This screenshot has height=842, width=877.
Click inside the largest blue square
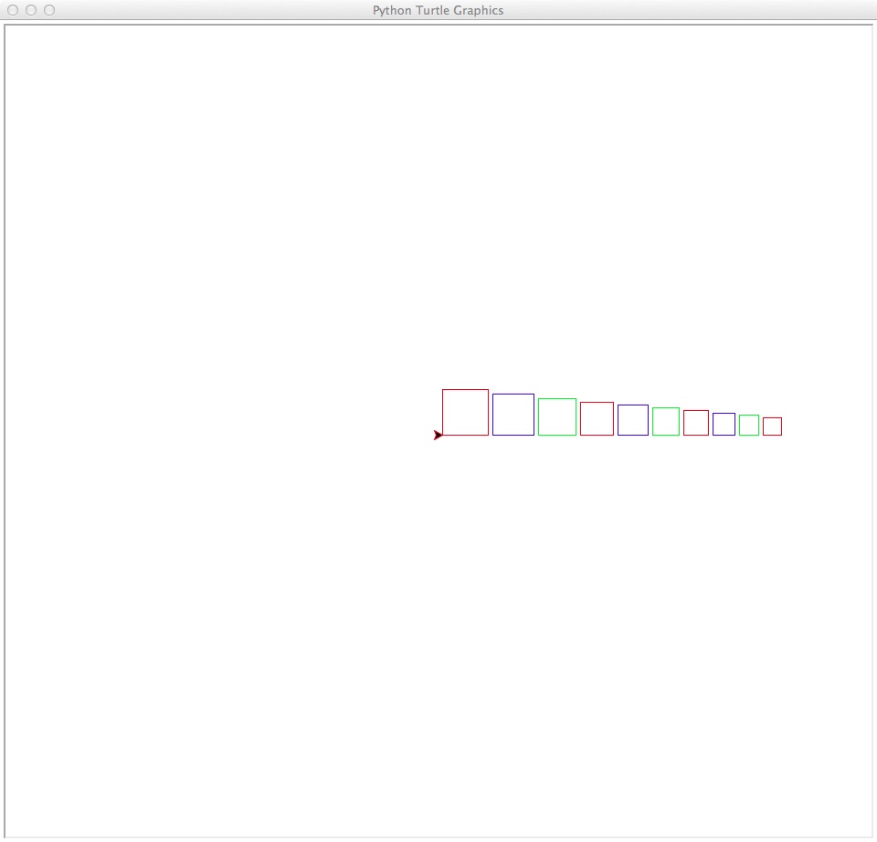pyautogui.click(x=513, y=415)
